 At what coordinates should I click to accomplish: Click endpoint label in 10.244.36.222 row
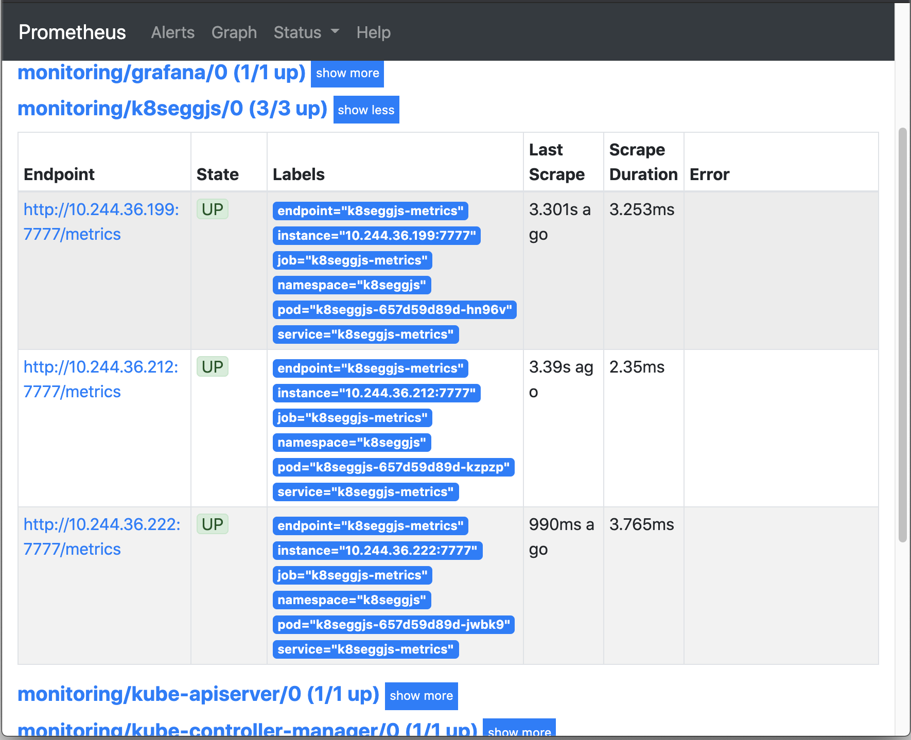[x=371, y=526]
